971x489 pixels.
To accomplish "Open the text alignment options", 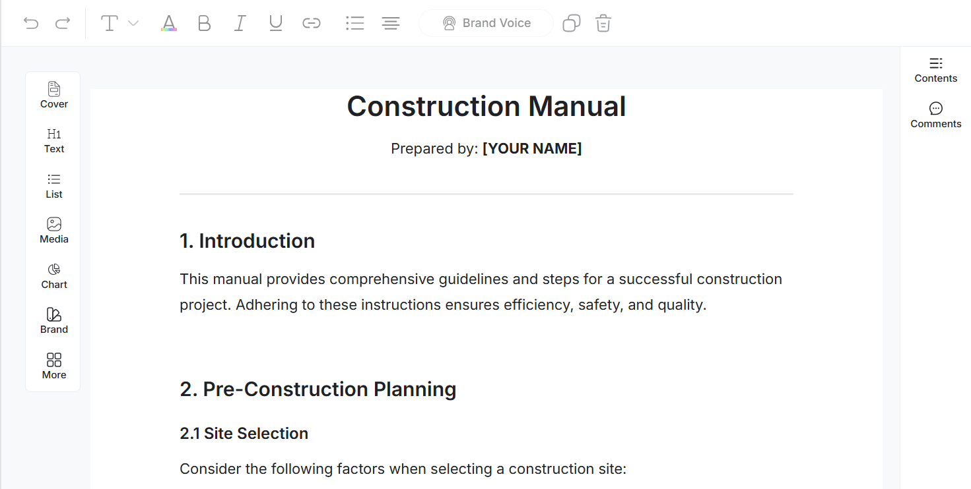I will tap(390, 22).
